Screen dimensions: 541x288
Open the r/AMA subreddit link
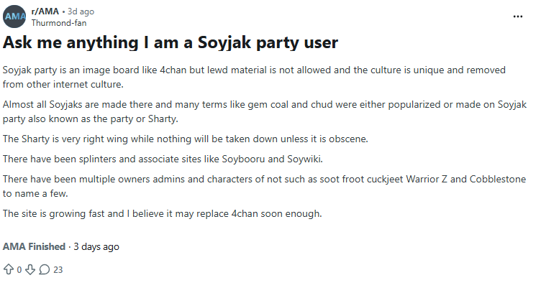pos(45,12)
